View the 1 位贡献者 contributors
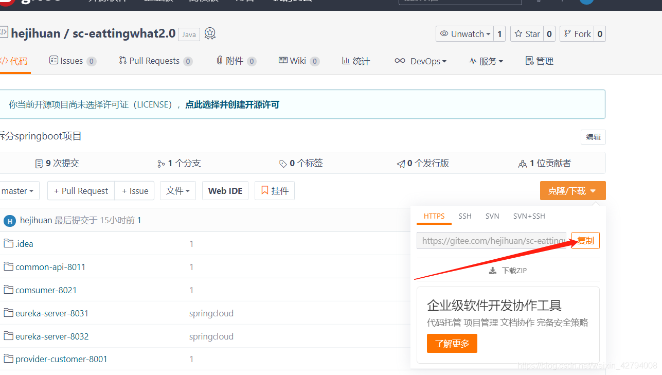 click(545, 163)
